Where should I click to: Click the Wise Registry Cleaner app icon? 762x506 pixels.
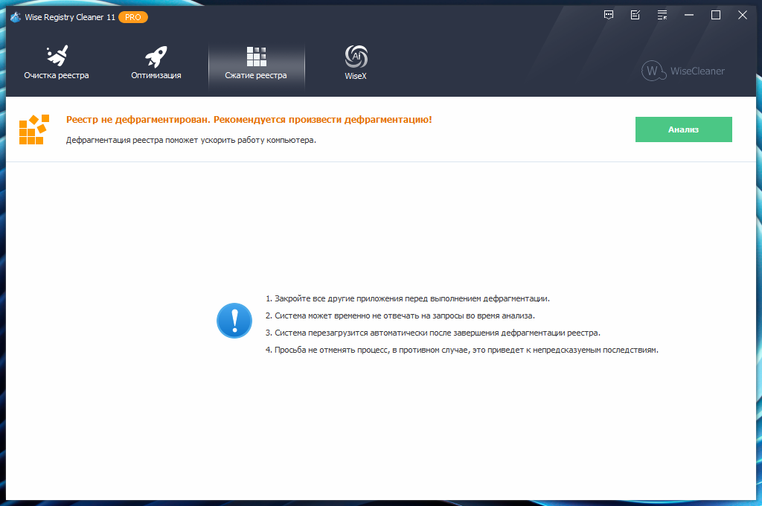coord(16,17)
